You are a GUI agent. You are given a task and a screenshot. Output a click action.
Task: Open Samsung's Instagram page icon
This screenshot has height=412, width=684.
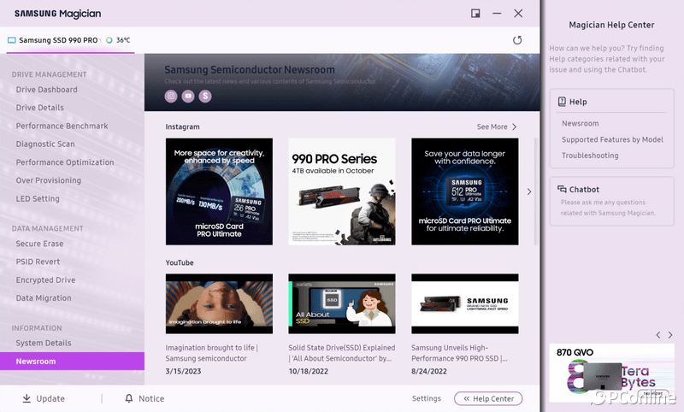(171, 97)
